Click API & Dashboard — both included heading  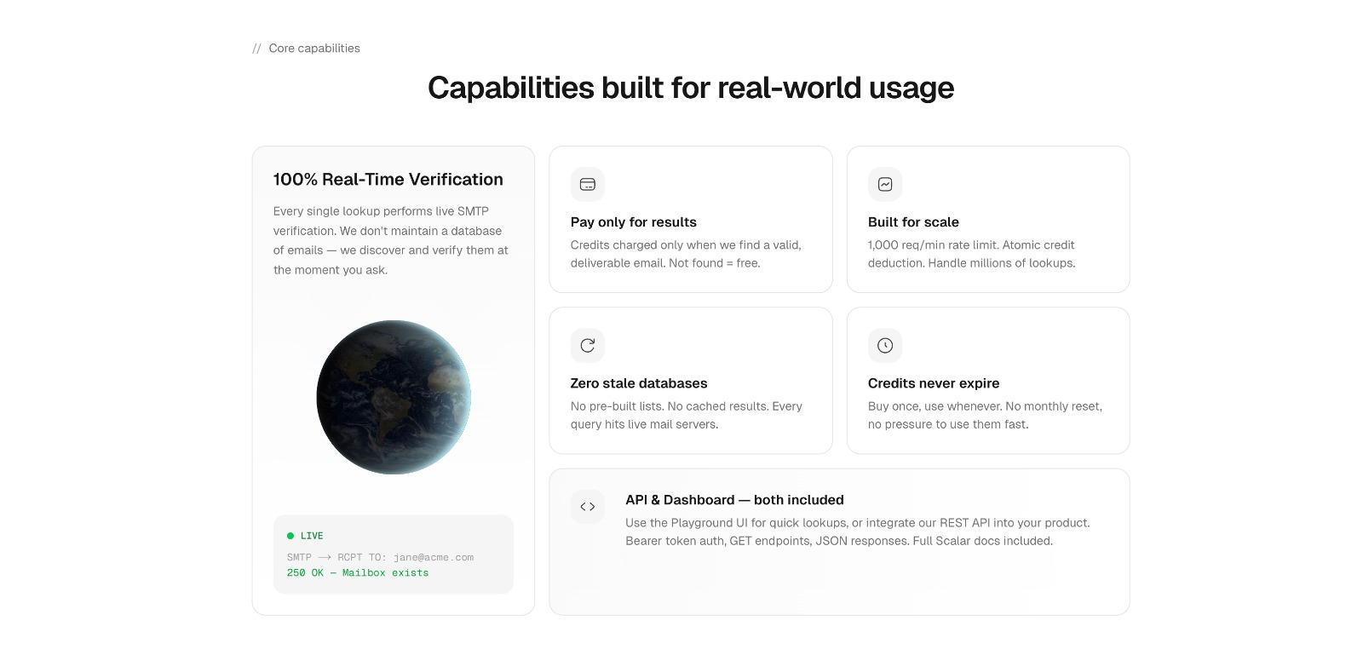coord(734,500)
